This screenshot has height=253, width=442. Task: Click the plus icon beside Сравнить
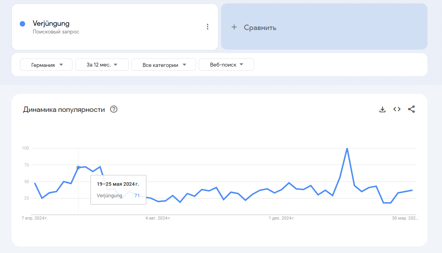pos(234,27)
